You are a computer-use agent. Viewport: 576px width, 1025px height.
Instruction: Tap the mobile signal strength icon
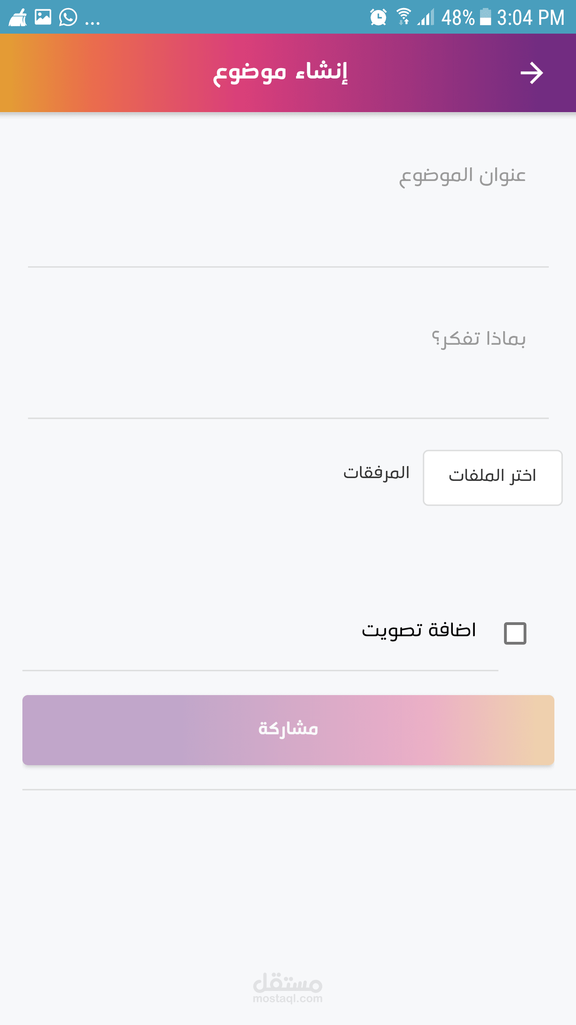pos(426,18)
